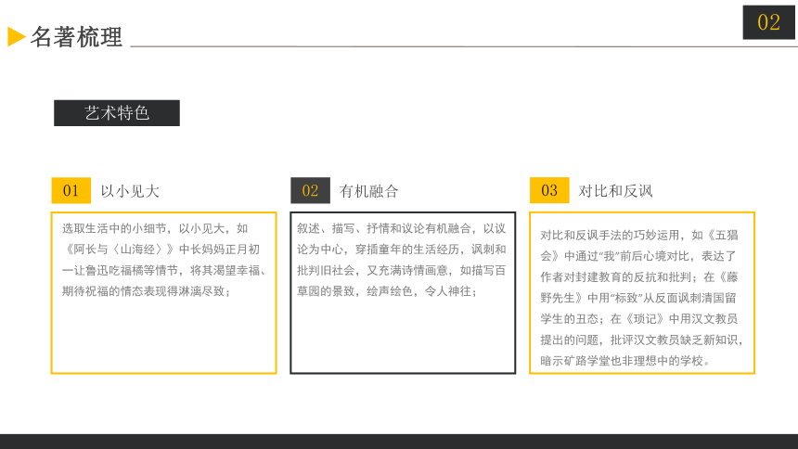This screenshot has width=798, height=449.
Task: Click the line 提出的问题，批评汉文教员缺乏新知识
Action: (642, 340)
